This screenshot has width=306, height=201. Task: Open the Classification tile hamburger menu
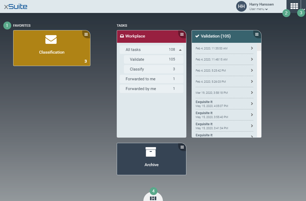point(86,34)
